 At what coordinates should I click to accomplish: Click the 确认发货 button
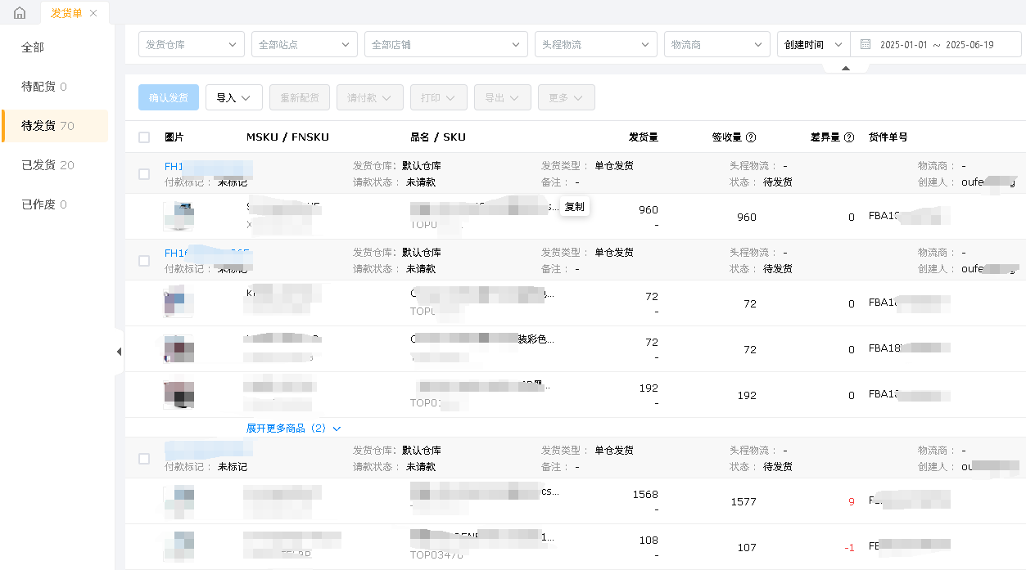click(168, 97)
